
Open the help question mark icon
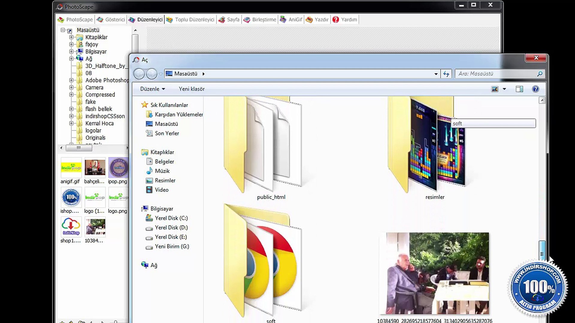point(535,89)
